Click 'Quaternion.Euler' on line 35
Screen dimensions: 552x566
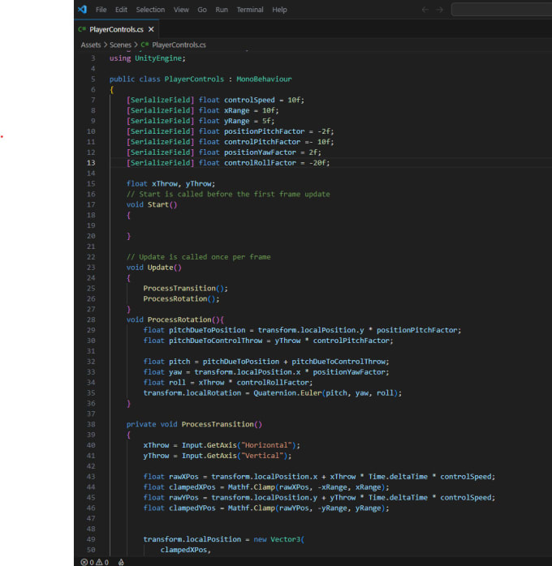[x=287, y=393]
